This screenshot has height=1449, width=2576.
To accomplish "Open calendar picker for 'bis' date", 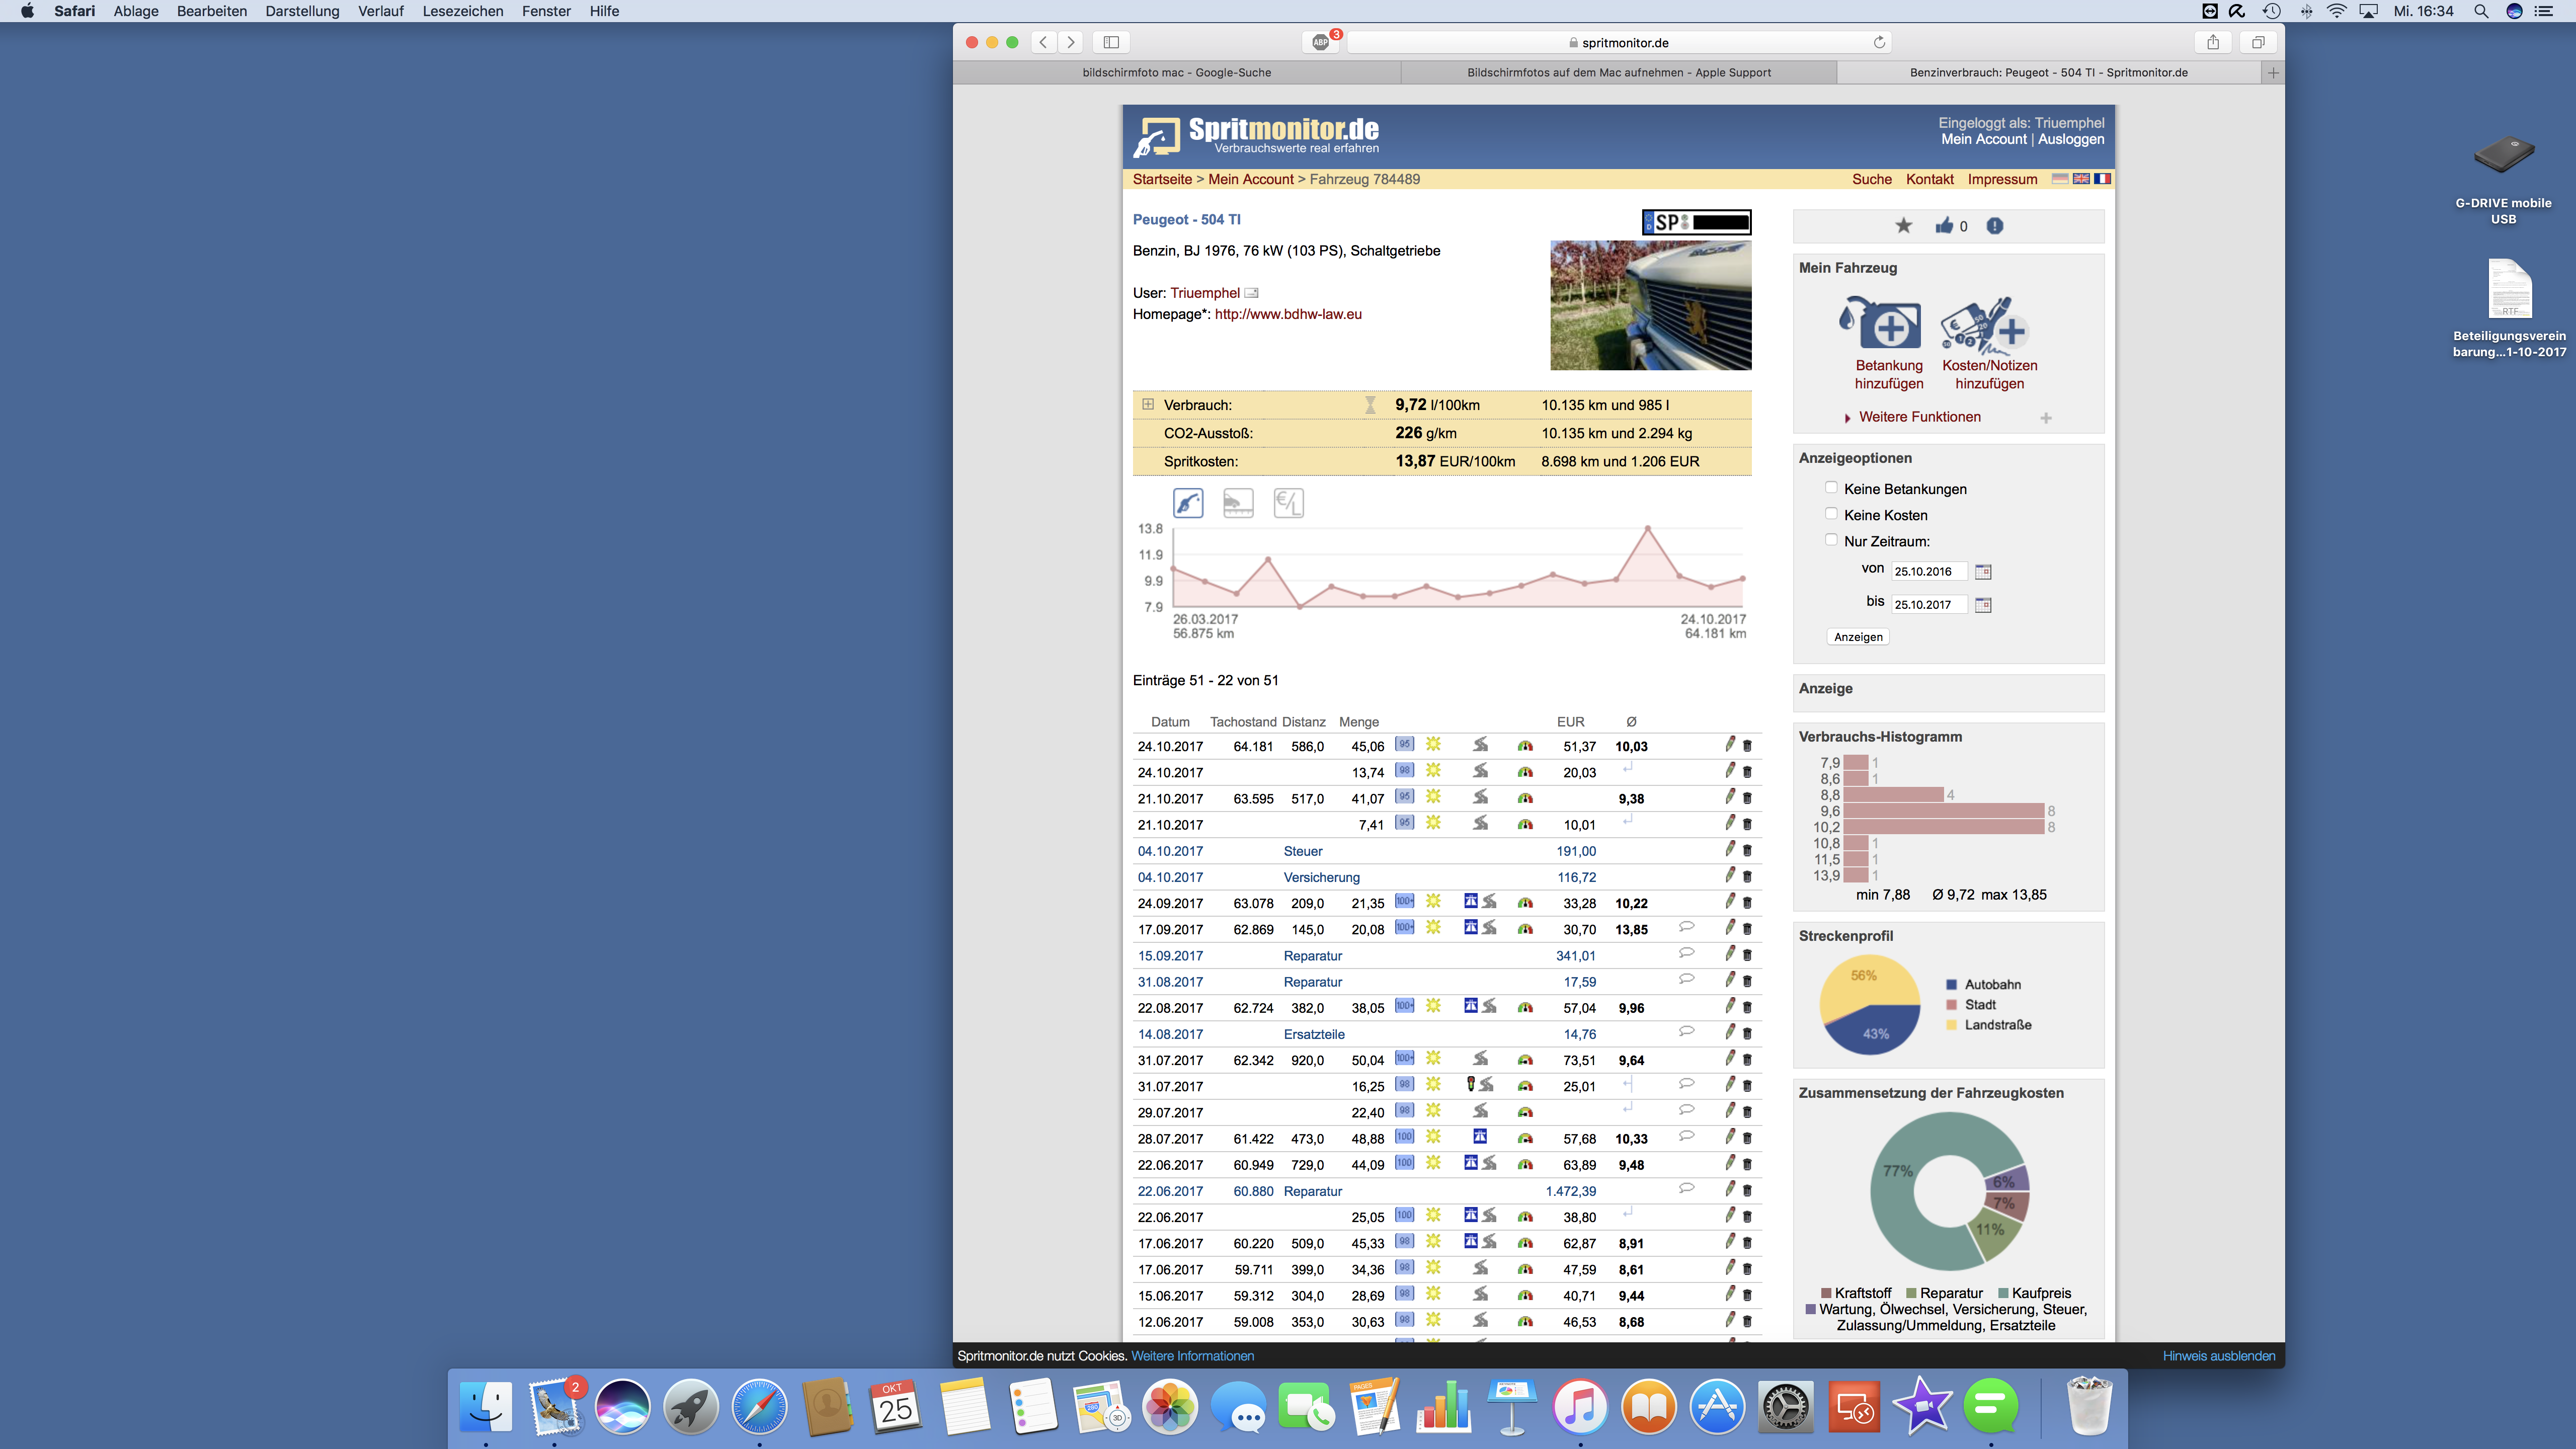I will tap(1984, 605).
